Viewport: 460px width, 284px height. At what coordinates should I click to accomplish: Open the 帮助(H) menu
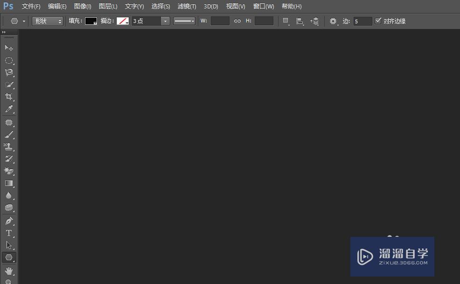coord(292,6)
